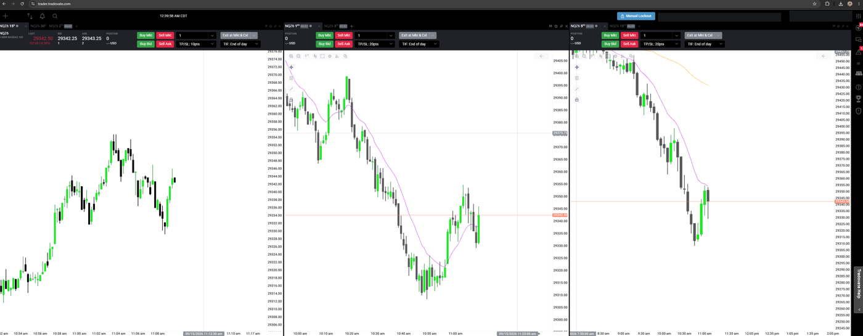This screenshot has width=863, height=336.
Task: Bookmark this page with the star icon
Action: [815, 4]
